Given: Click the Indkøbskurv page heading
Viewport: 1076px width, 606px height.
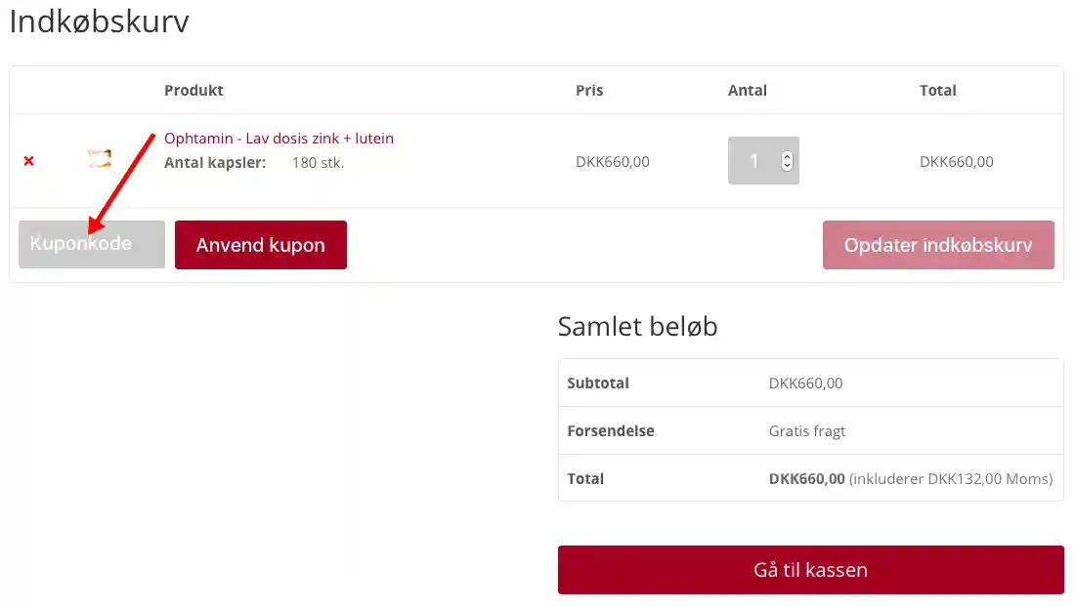Looking at the screenshot, I should pos(99,21).
